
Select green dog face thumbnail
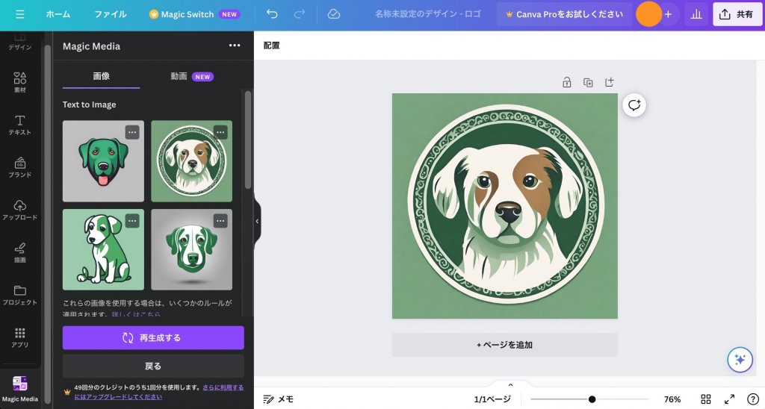(x=103, y=161)
